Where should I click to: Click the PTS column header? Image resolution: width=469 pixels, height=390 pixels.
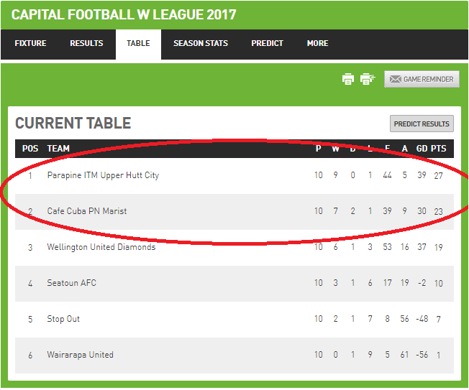coord(439,149)
